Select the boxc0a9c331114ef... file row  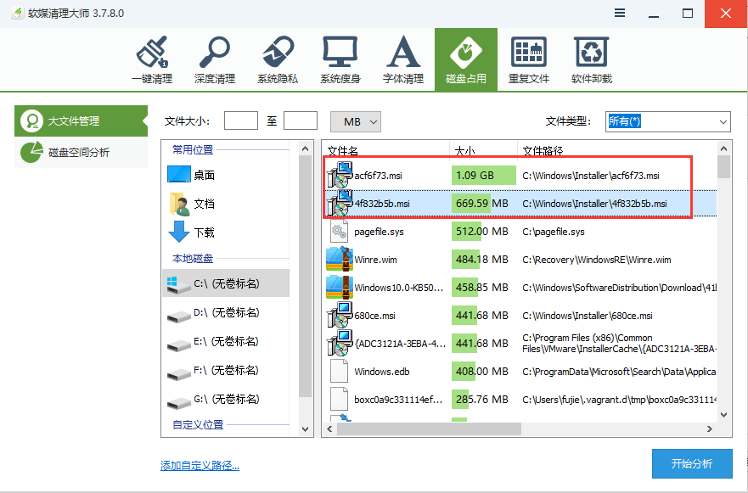(520, 400)
